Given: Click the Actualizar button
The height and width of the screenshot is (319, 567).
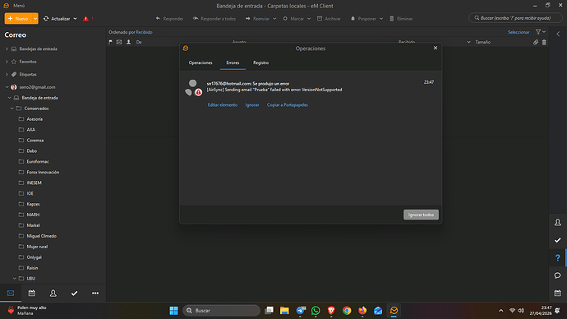Looking at the screenshot, I should (57, 18).
